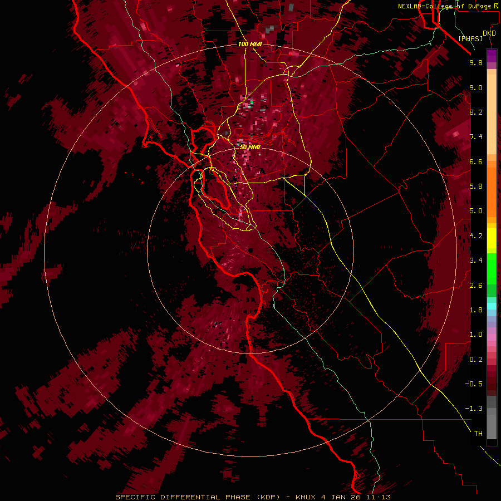Click the radar site dot at map center
This screenshot has height=501, width=501.
(x=251, y=250)
